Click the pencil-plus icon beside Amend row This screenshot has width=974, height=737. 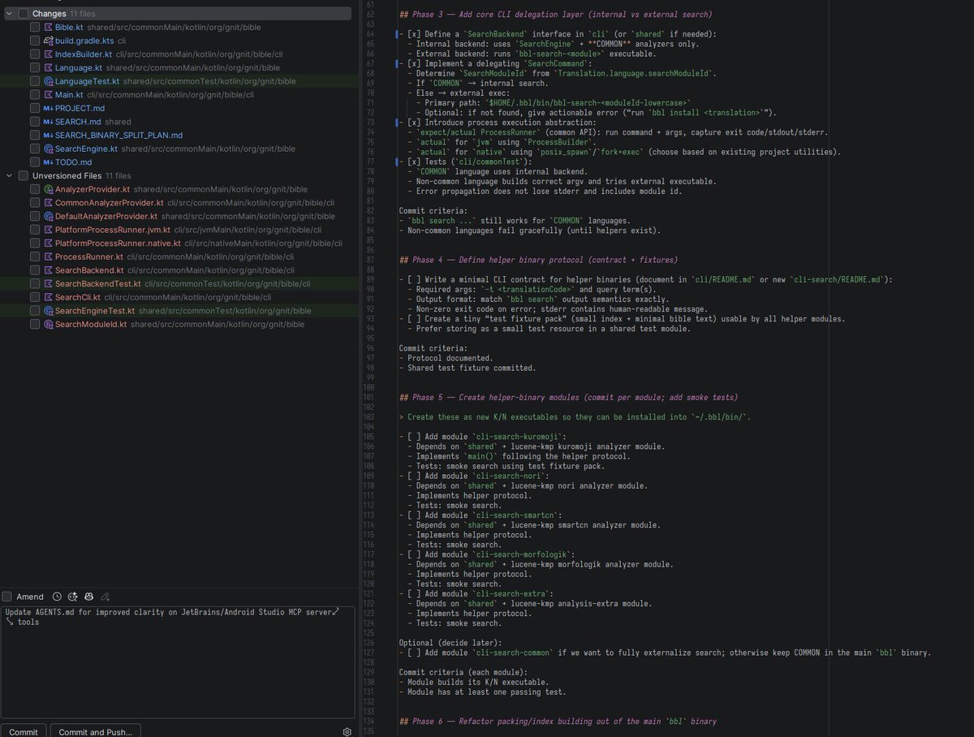(x=106, y=597)
